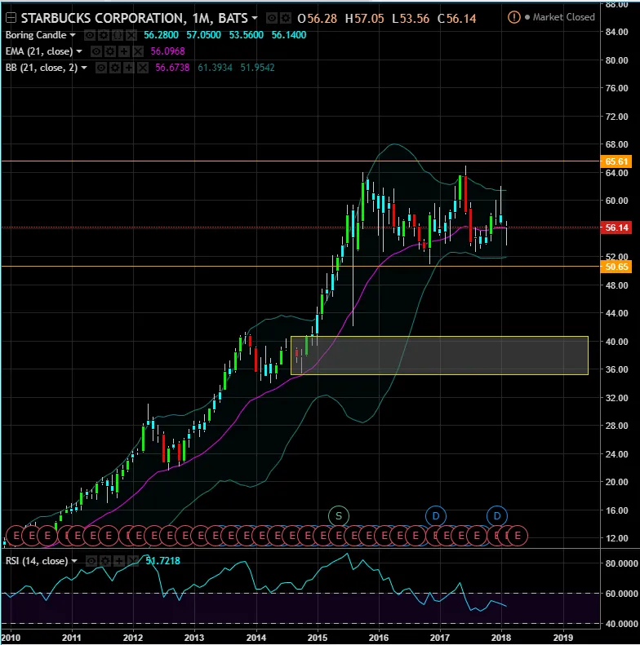The image size is (640, 645).
Task: Expand the BB (21, close, 2) dropdown arrow
Action: click(84, 68)
